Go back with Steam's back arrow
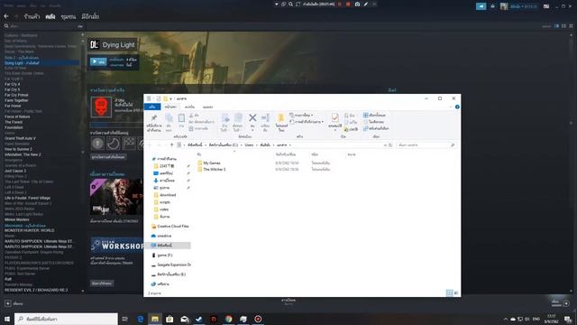The image size is (577, 325). click(x=6, y=16)
